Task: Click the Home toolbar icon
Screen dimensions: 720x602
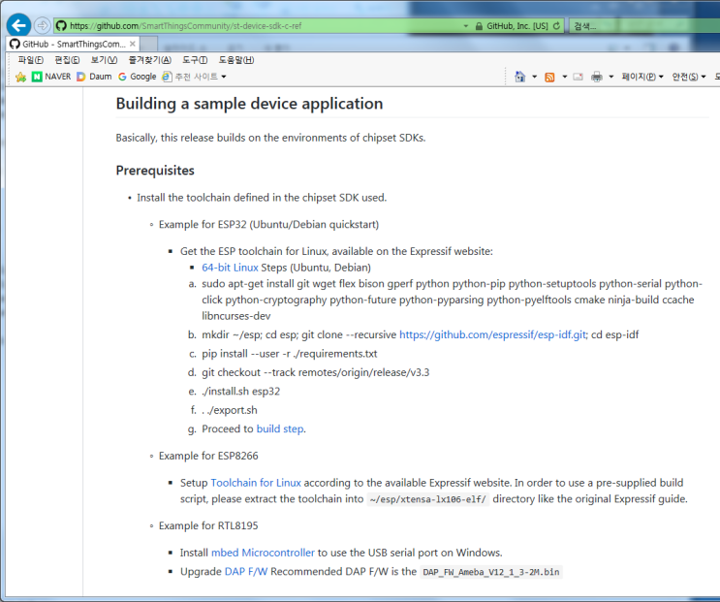Action: pos(519,77)
